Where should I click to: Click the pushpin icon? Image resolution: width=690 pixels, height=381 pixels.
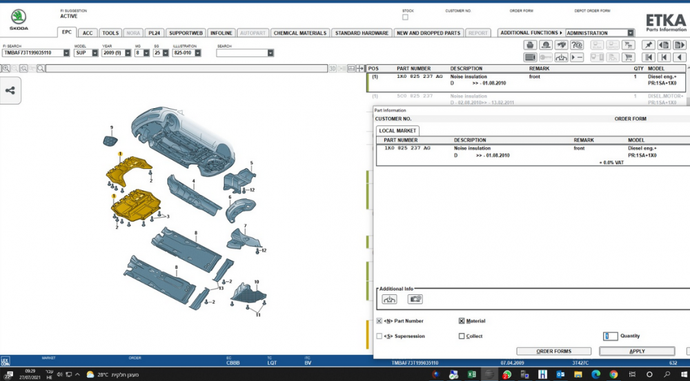[x=649, y=45]
